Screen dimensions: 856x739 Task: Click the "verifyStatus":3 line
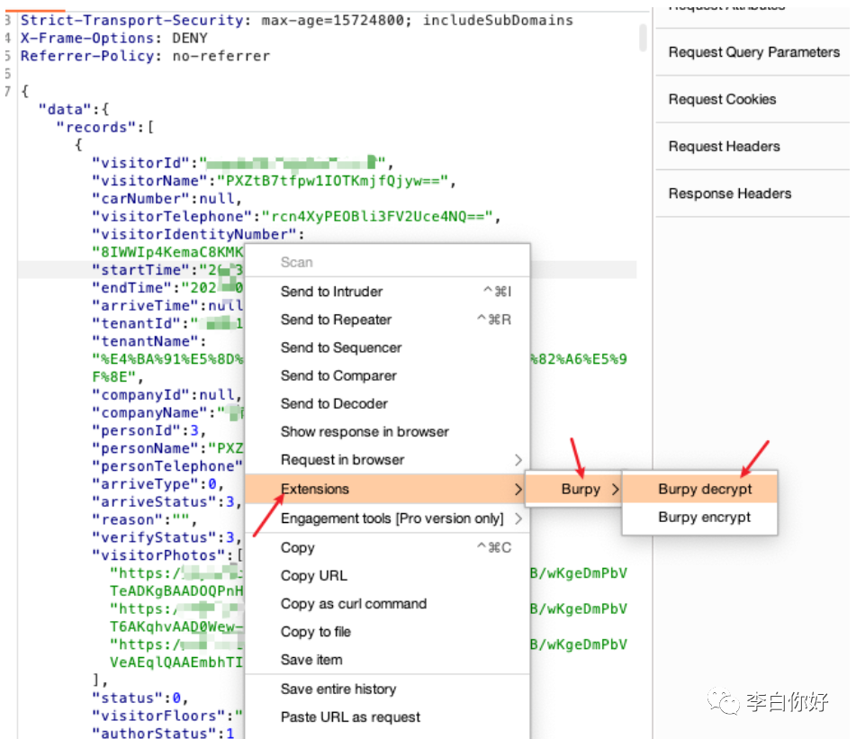pyautogui.click(x=167, y=538)
